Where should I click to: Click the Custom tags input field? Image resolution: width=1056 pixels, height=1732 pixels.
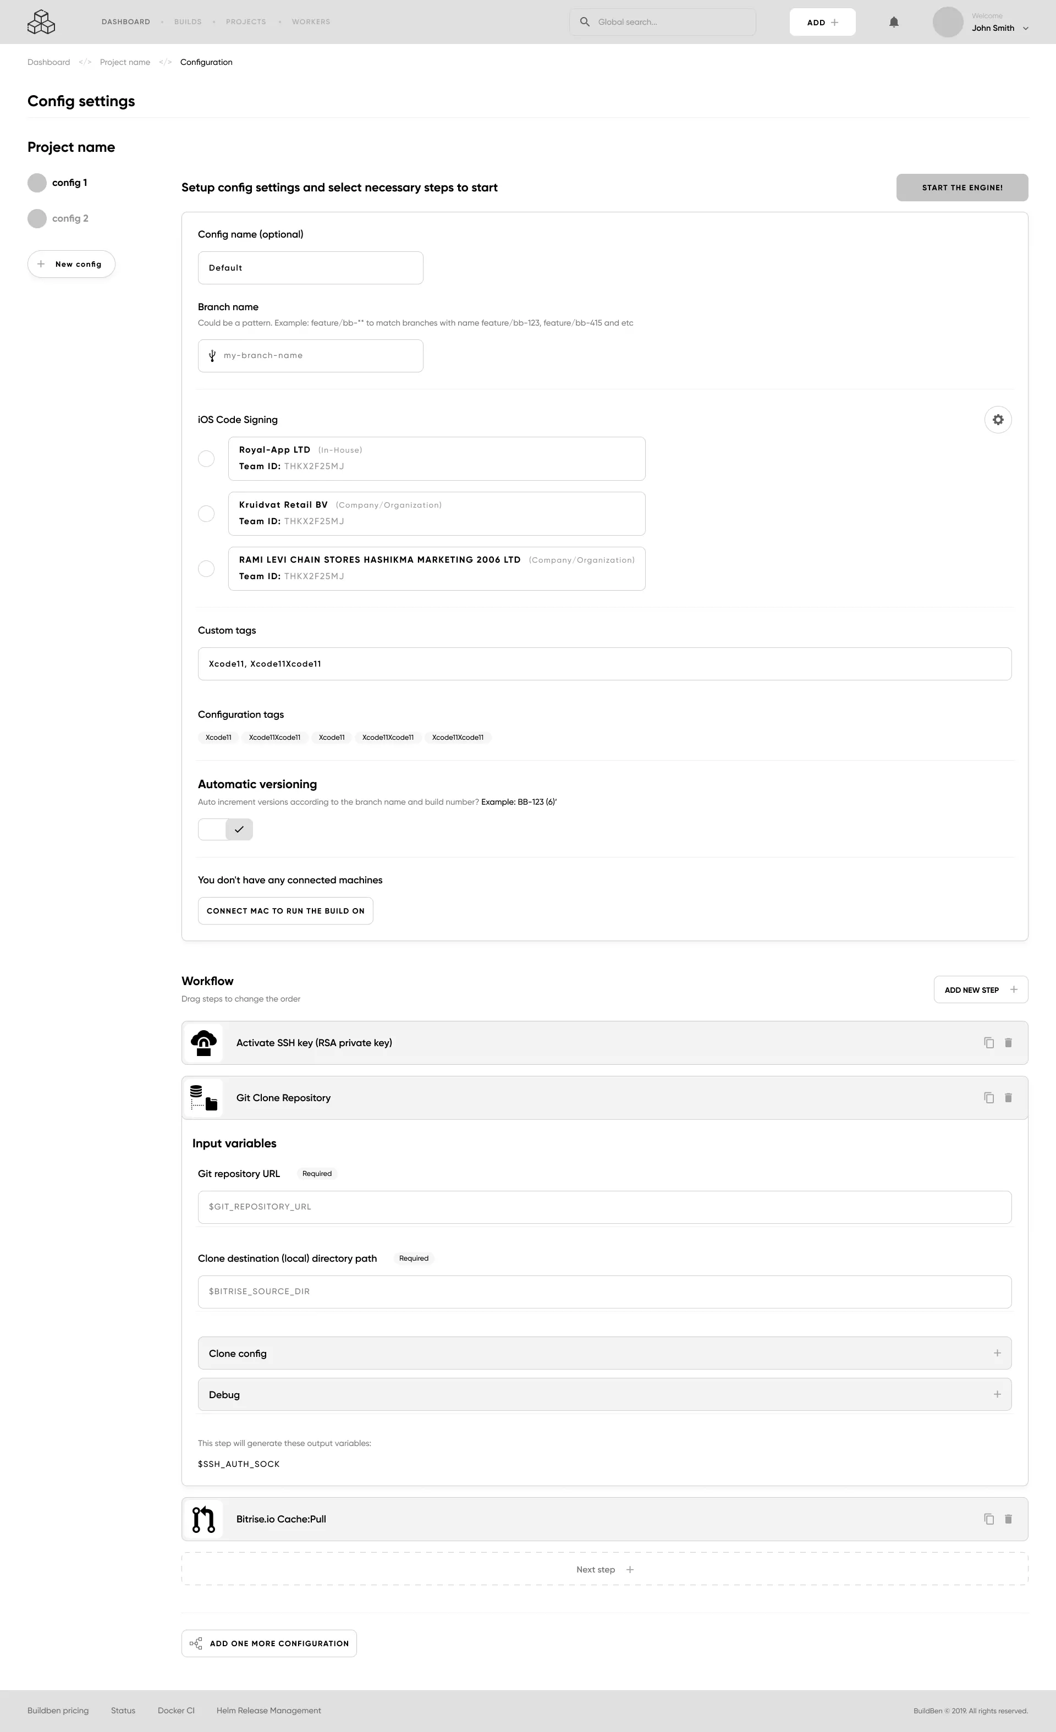604,663
